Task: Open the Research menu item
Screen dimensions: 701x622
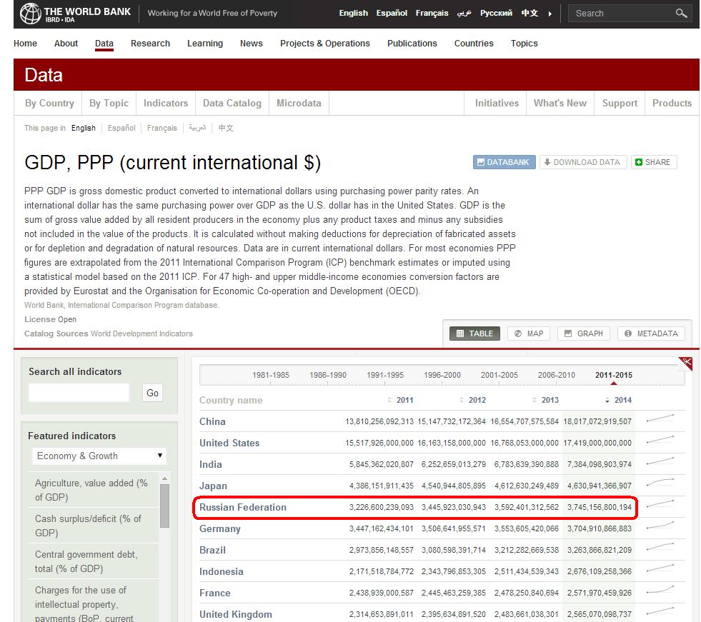Action: [x=150, y=44]
